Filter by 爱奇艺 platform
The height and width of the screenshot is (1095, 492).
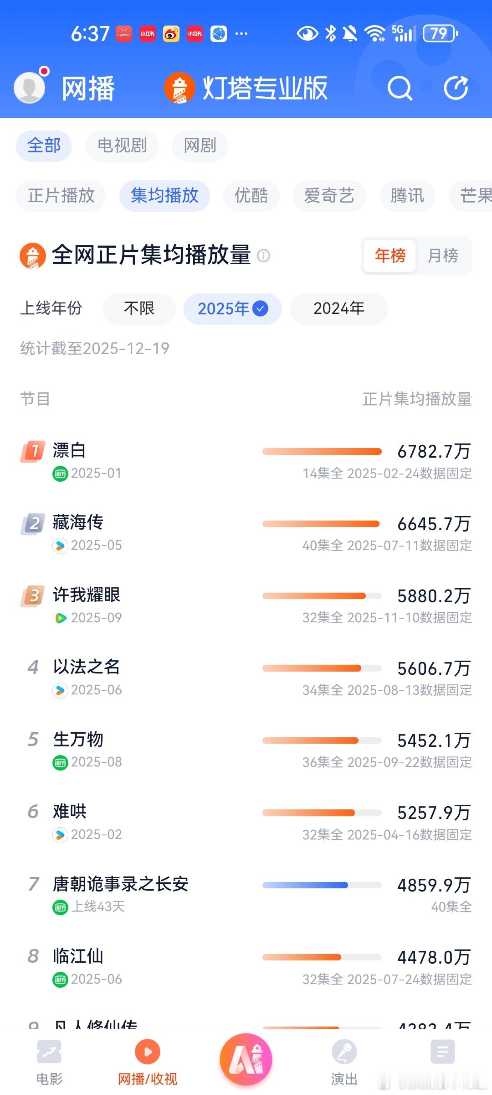(329, 196)
